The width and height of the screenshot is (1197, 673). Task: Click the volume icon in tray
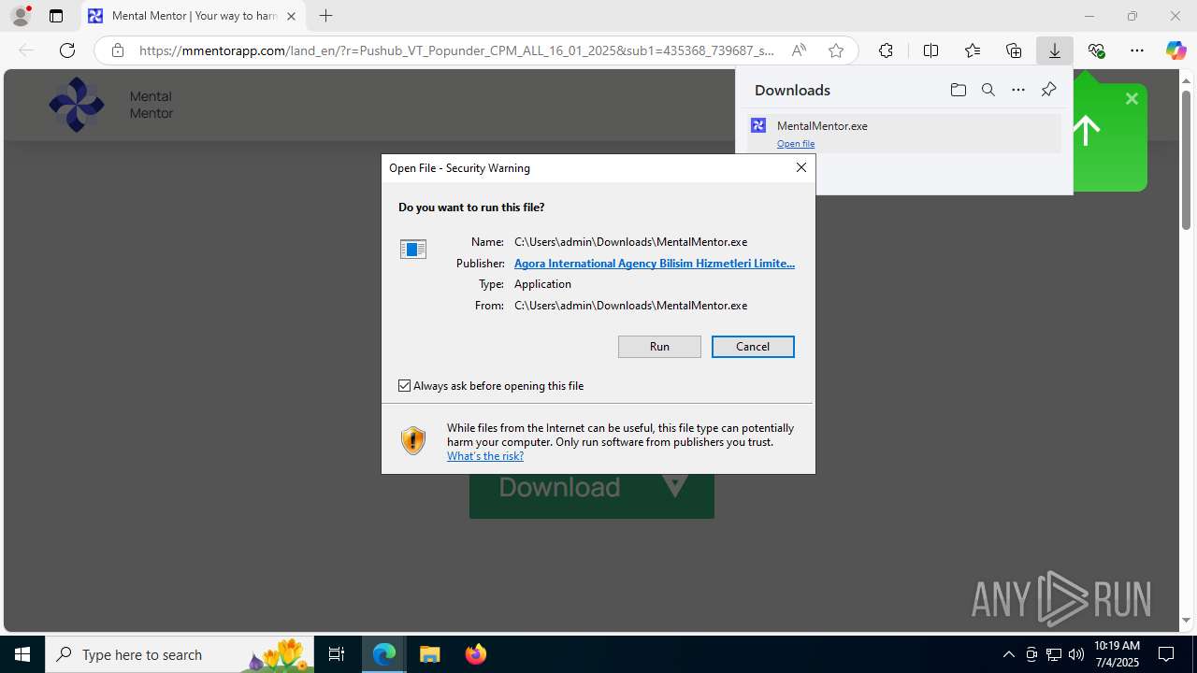[x=1076, y=654]
